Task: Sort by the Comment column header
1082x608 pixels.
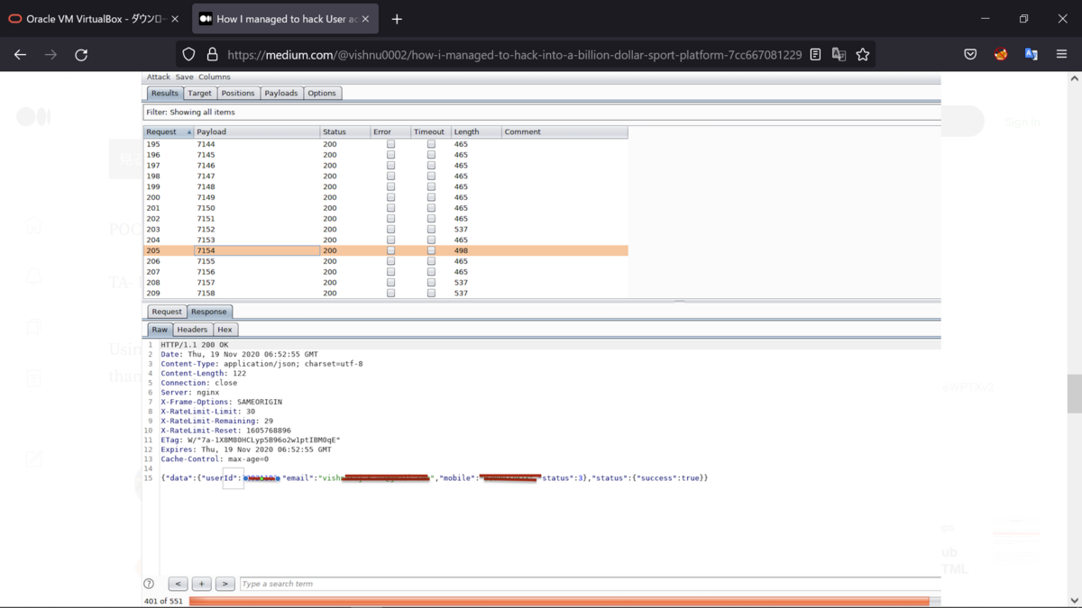Action: (x=565, y=132)
